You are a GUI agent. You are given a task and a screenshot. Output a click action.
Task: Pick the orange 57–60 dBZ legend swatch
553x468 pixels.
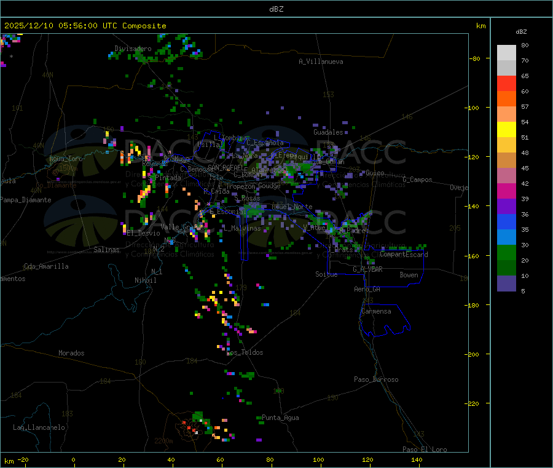point(506,99)
